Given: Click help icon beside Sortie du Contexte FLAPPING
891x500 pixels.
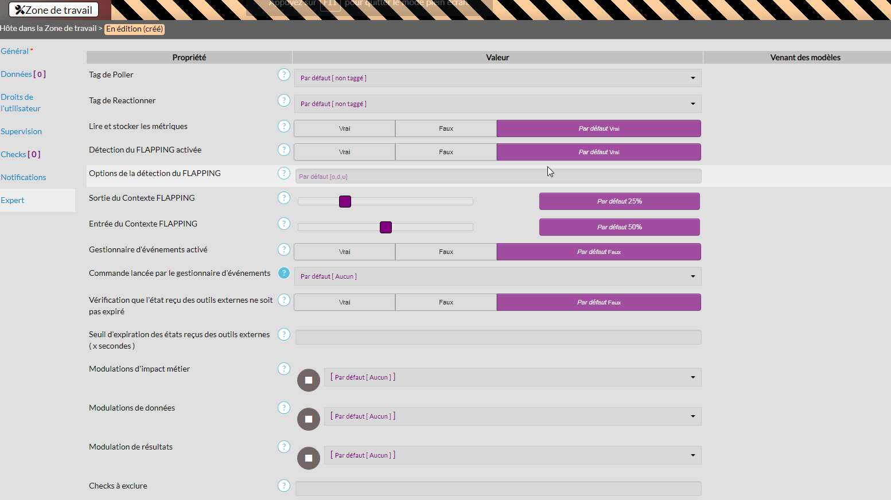Looking at the screenshot, I should point(284,198).
